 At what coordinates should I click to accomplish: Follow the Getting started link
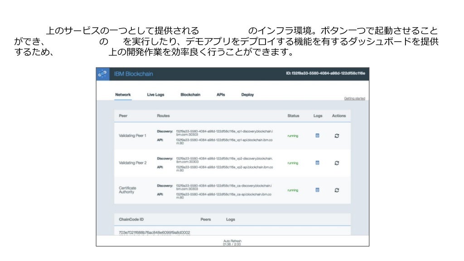coord(354,98)
